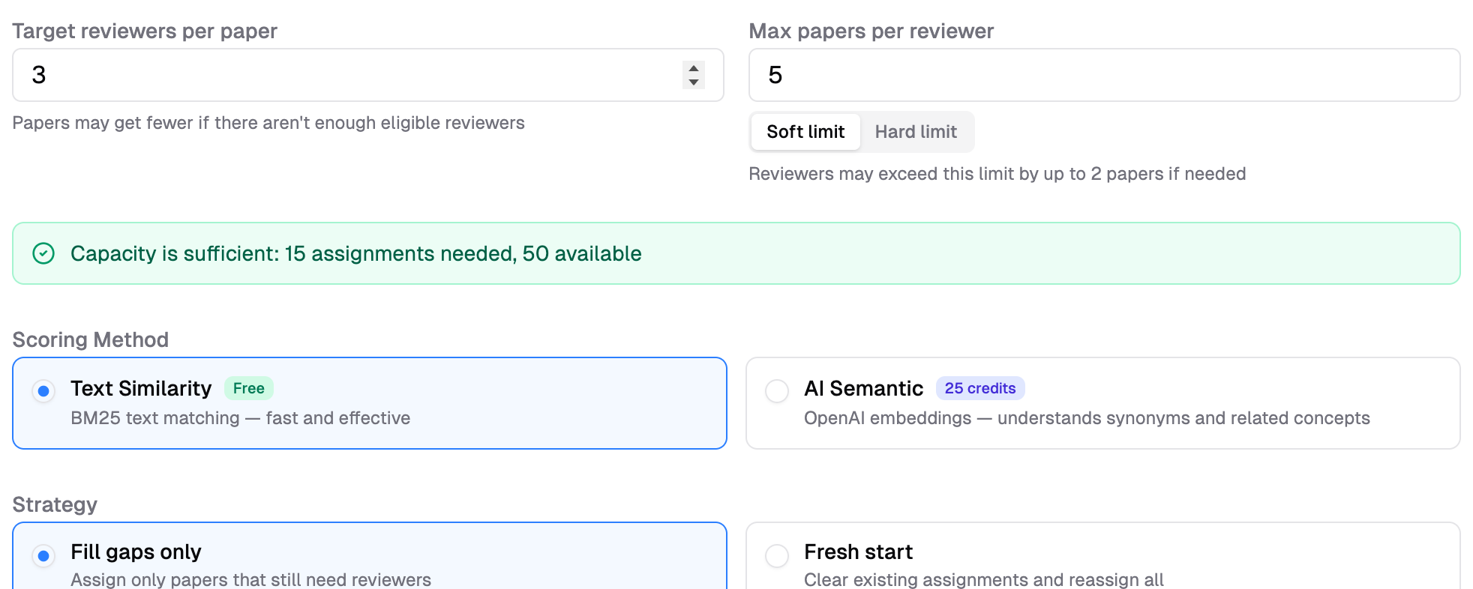Click the BM25 text matching description
This screenshot has height=589, width=1473.
pos(240,418)
